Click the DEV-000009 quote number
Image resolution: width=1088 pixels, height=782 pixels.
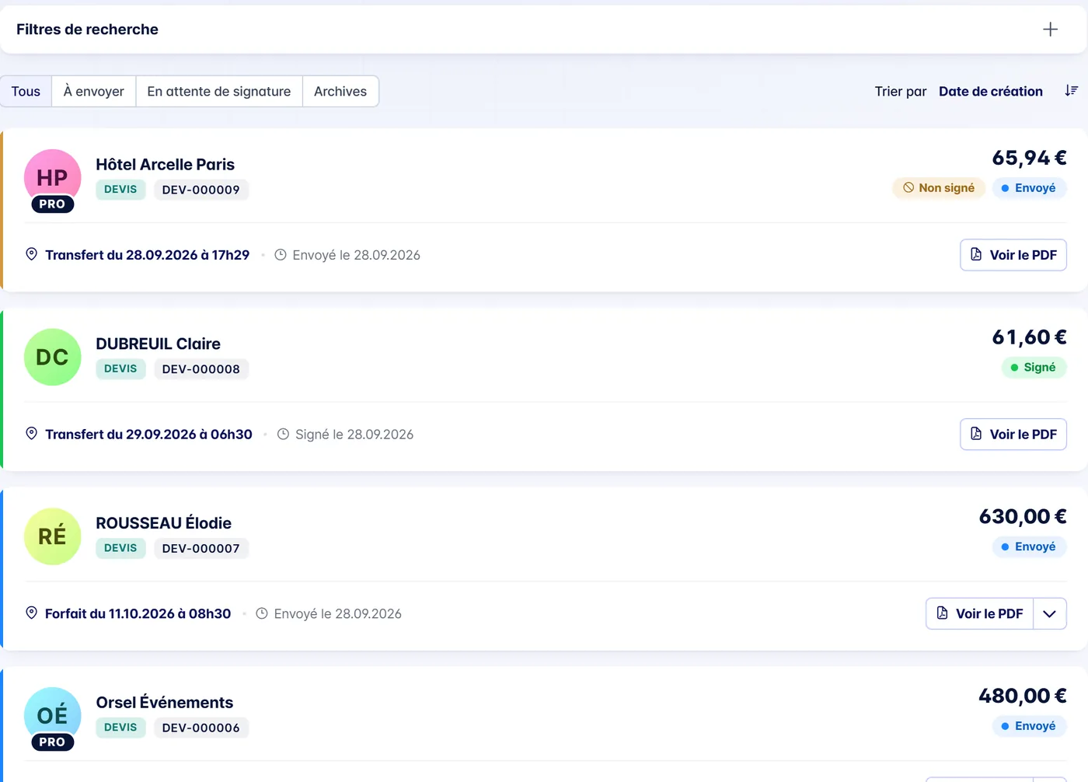pyautogui.click(x=201, y=190)
